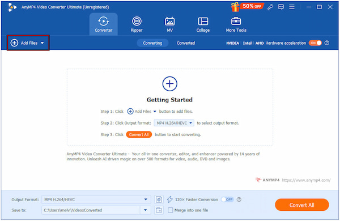Screen dimensions: 340x221
Task: Open the Output Format combo box
Action: coord(96,199)
